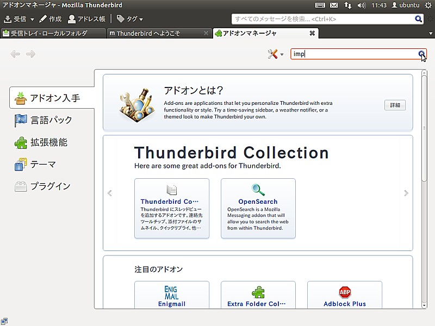Click the 受信 (Get Mail) toolbar button
The height and width of the screenshot is (326, 435).
(x=15, y=19)
